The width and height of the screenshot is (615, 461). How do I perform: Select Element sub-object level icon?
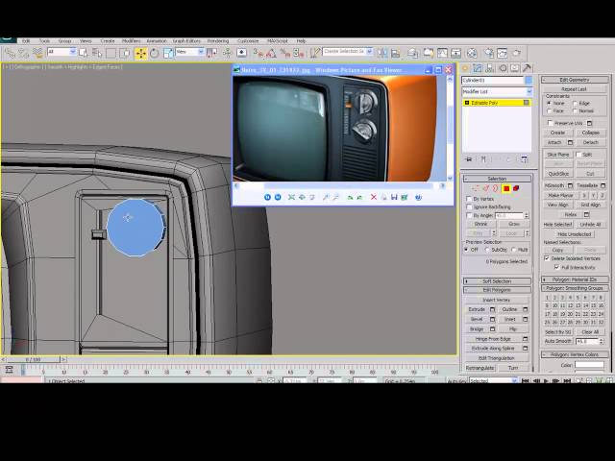[516, 188]
